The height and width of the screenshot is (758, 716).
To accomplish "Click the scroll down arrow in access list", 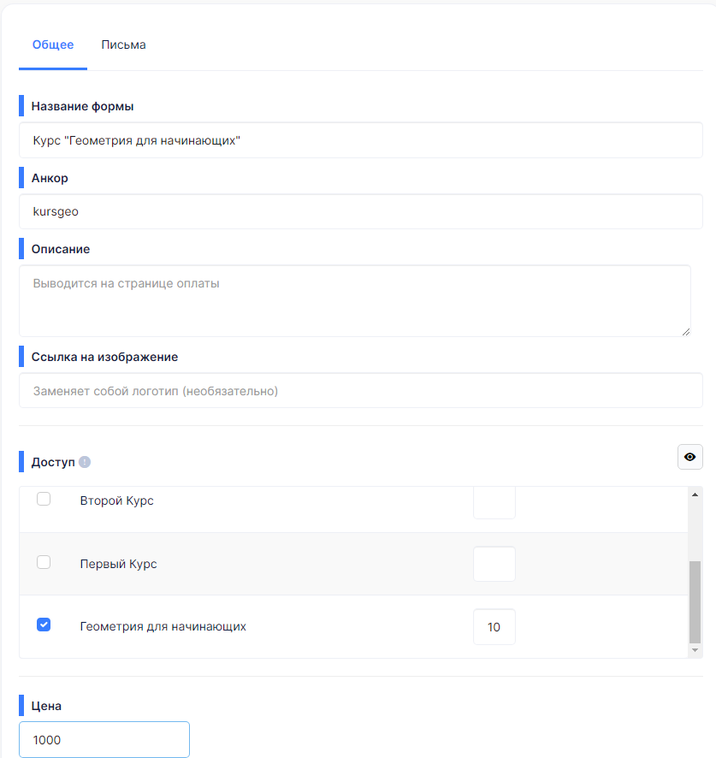I will pos(695,650).
